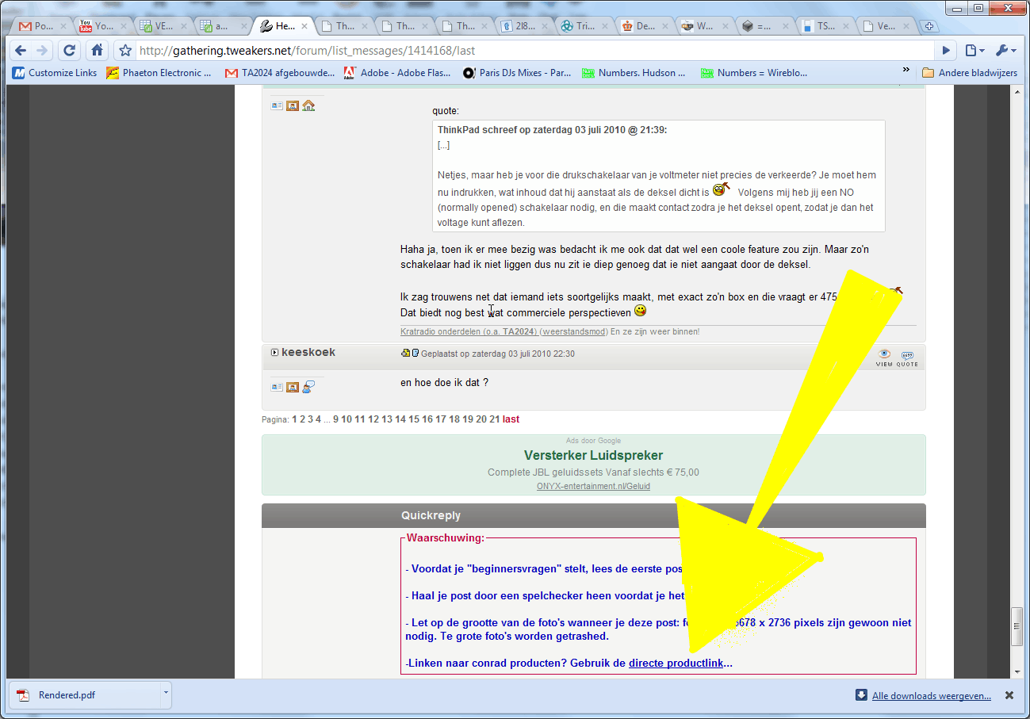Open the Home page icon
Image resolution: width=1030 pixels, height=719 pixels.
(97, 51)
